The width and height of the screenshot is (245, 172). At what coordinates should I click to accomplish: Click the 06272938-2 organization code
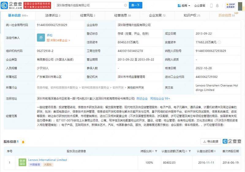[x=45, y=51]
